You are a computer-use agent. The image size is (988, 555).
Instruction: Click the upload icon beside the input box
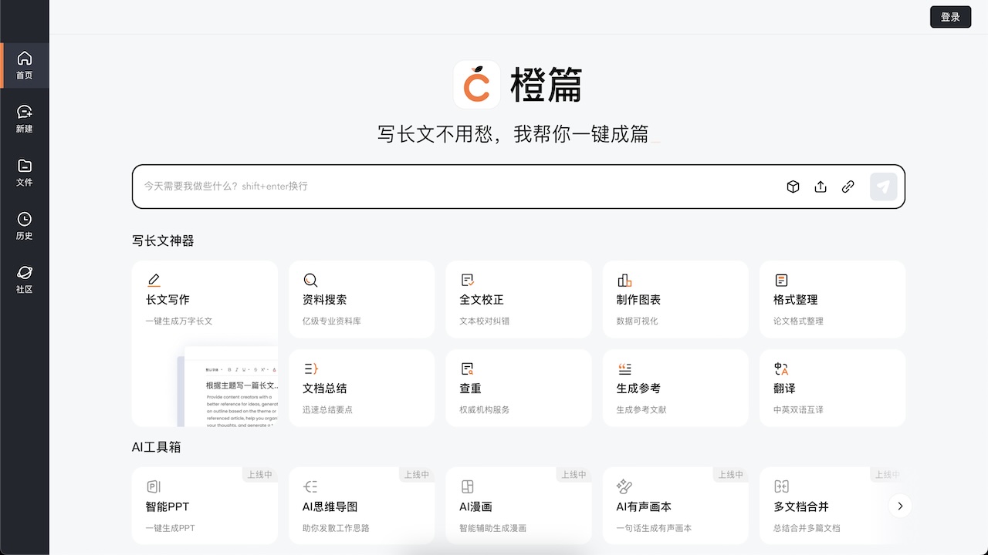[x=821, y=187]
